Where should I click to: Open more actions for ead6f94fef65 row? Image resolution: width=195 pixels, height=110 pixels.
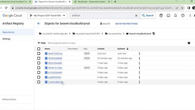[x=140, y=77]
